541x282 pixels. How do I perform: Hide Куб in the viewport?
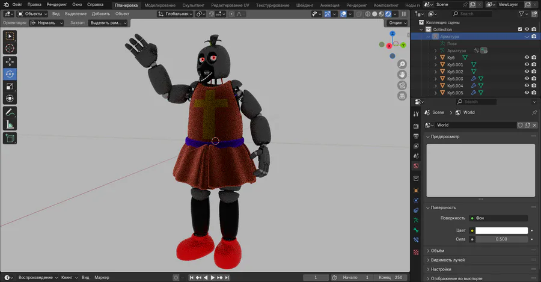(527, 58)
